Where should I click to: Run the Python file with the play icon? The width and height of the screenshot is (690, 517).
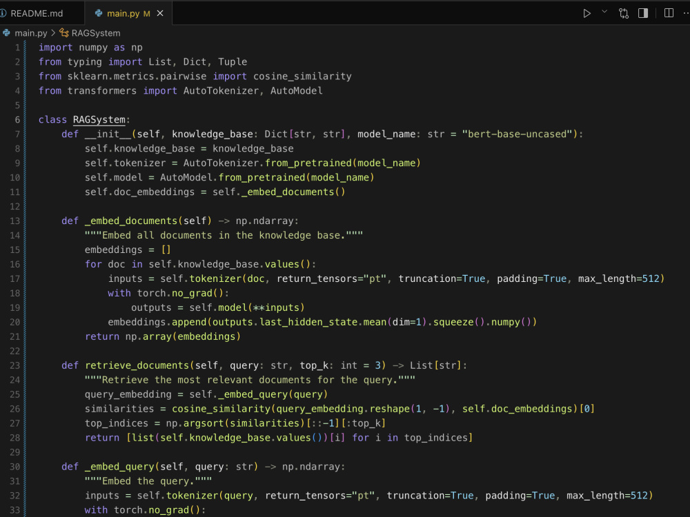click(x=586, y=13)
